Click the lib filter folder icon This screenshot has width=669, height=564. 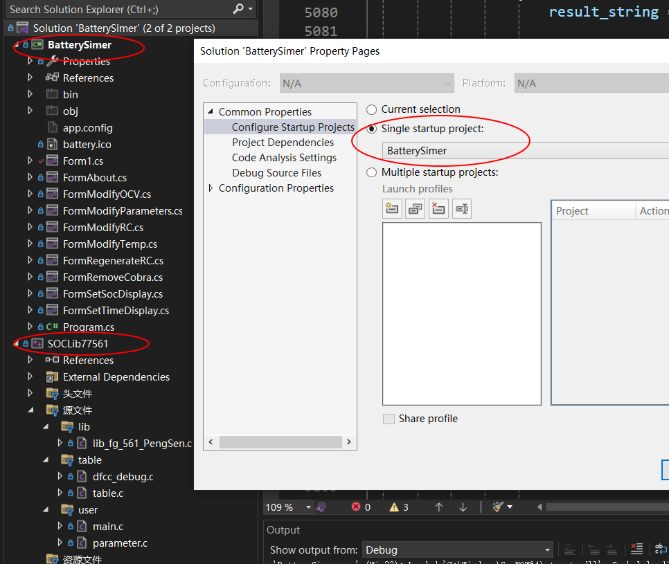point(67,427)
